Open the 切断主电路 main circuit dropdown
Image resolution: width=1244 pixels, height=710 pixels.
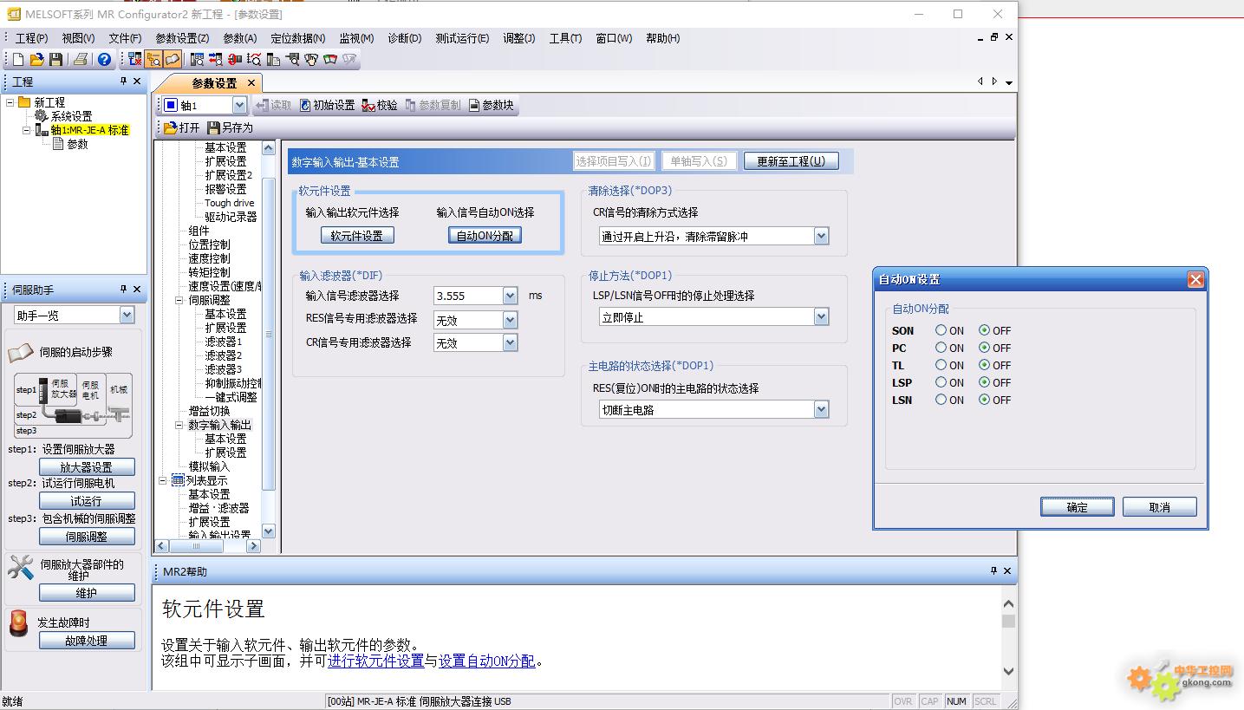(x=821, y=409)
